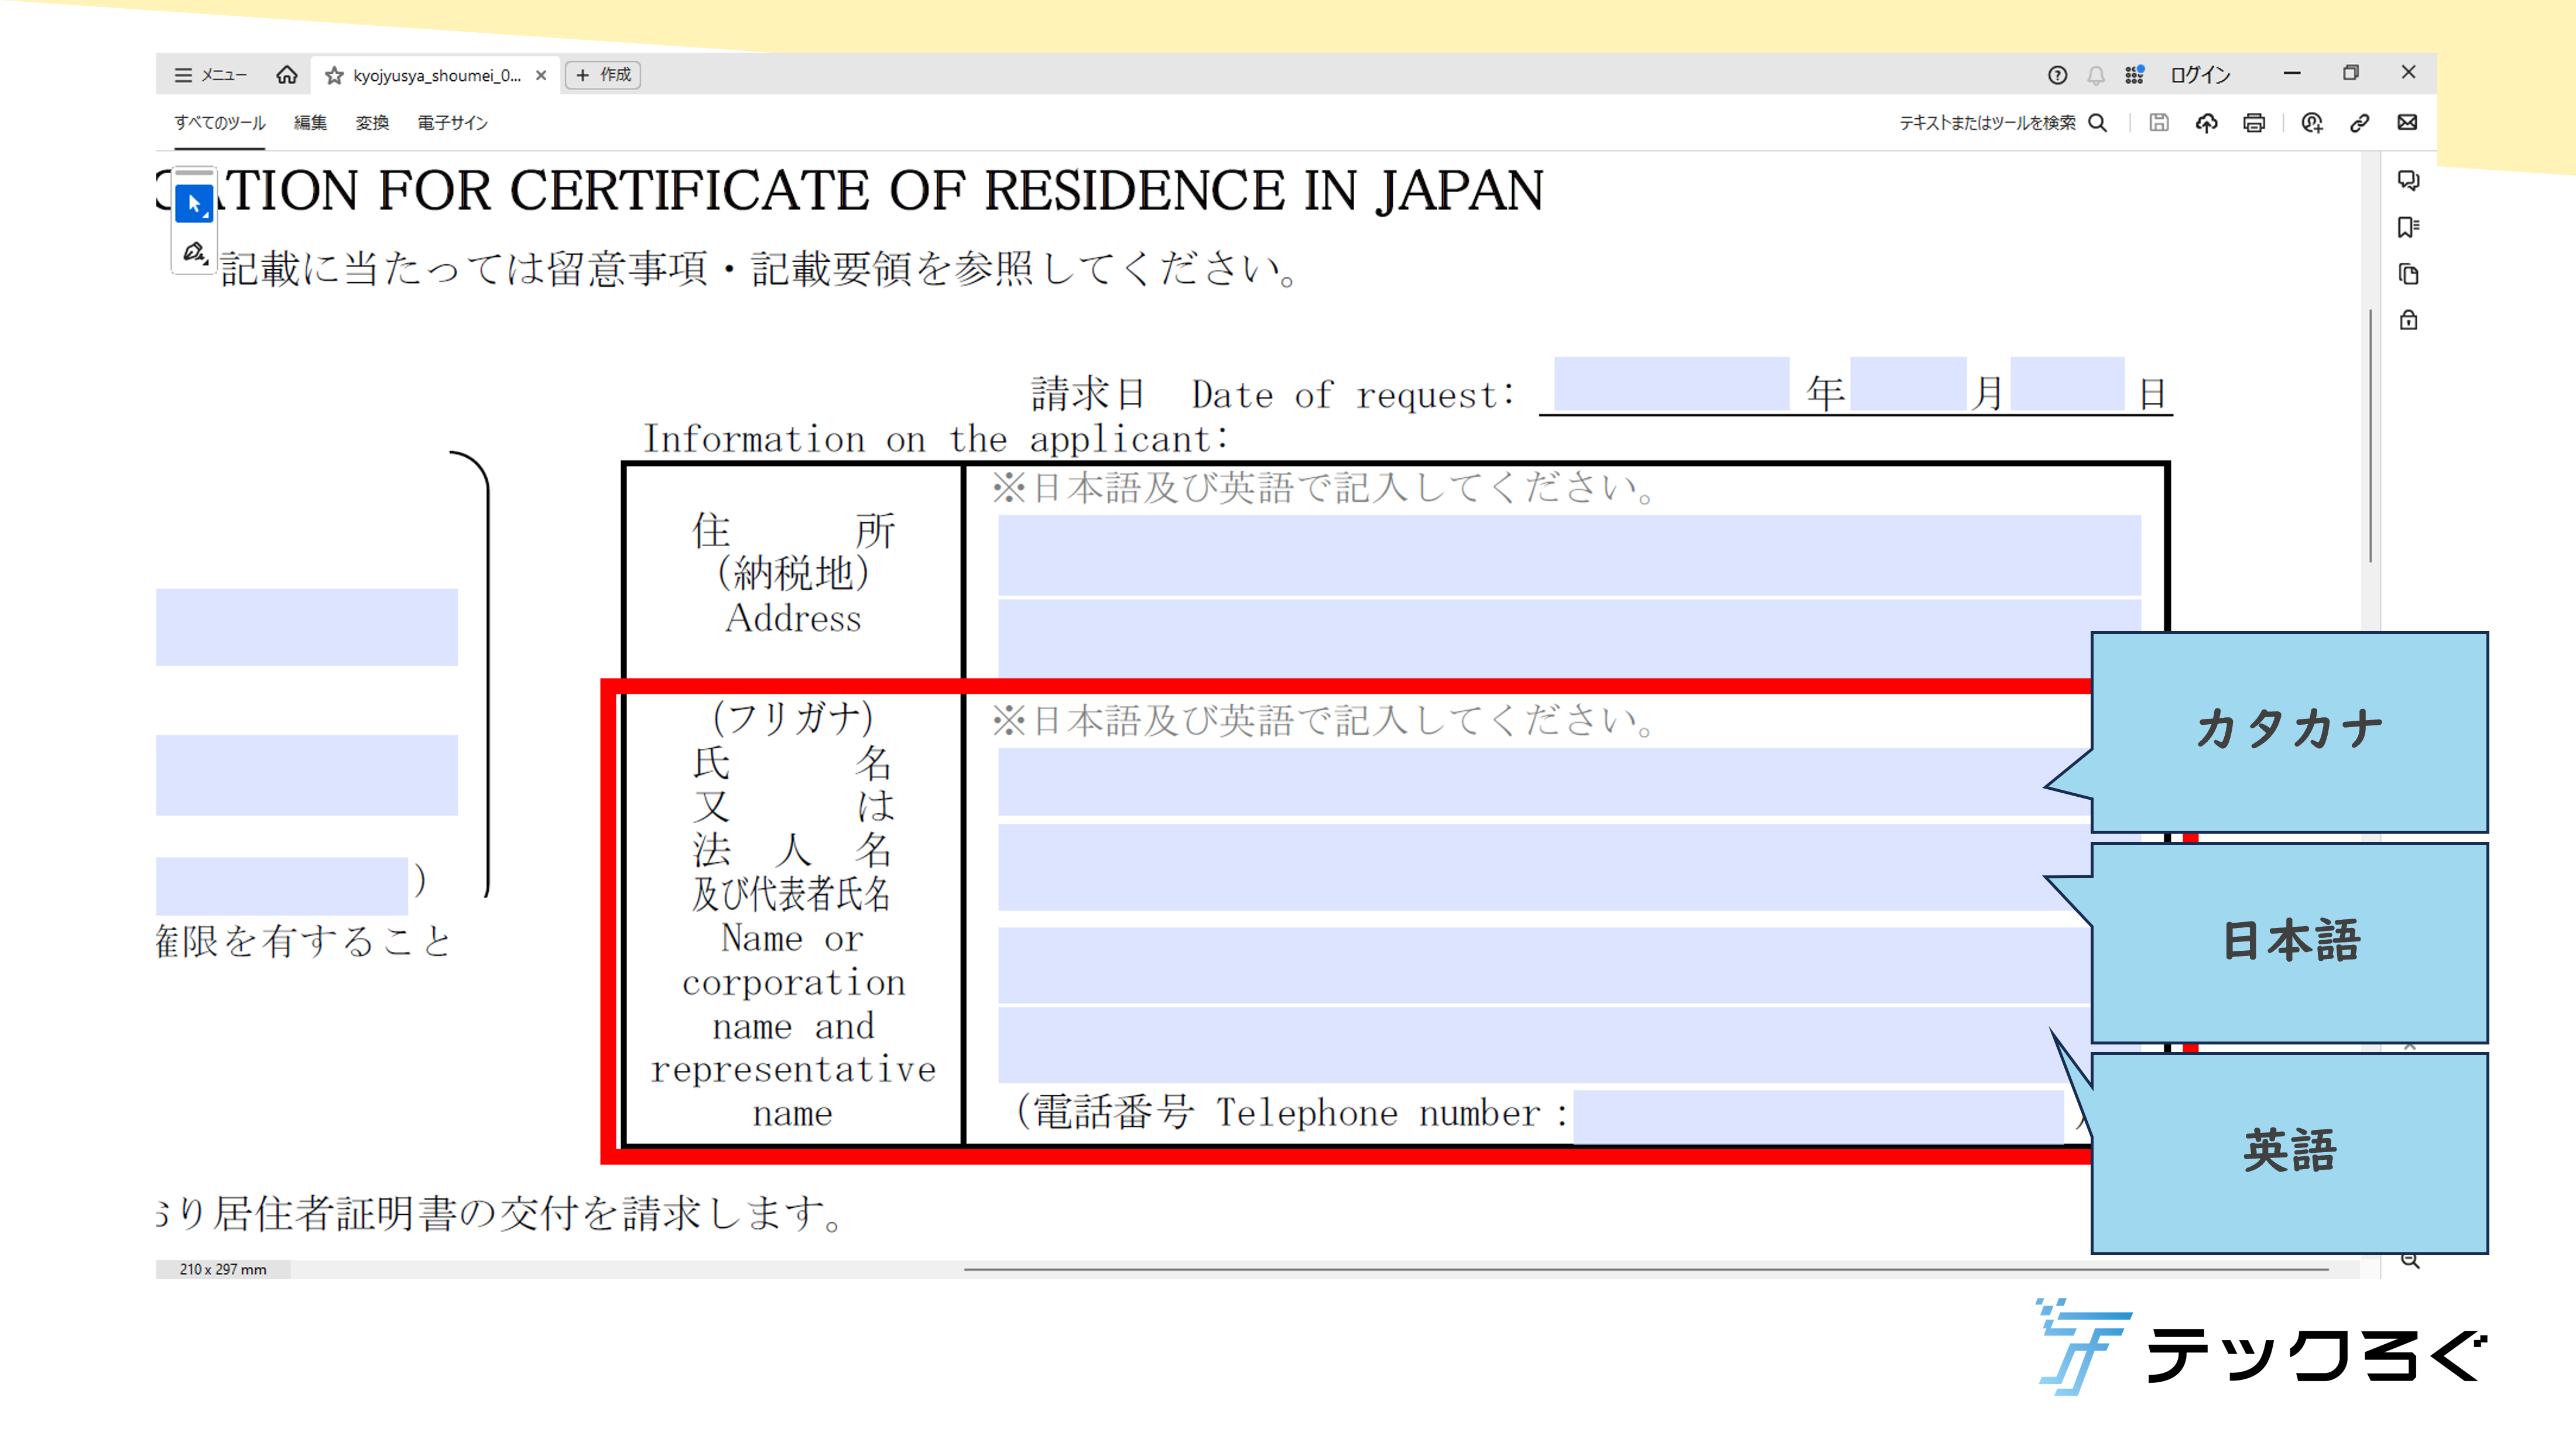Click the middle blue field in the left column
This screenshot has height=1449, width=2576.
pyautogui.click(x=307, y=775)
